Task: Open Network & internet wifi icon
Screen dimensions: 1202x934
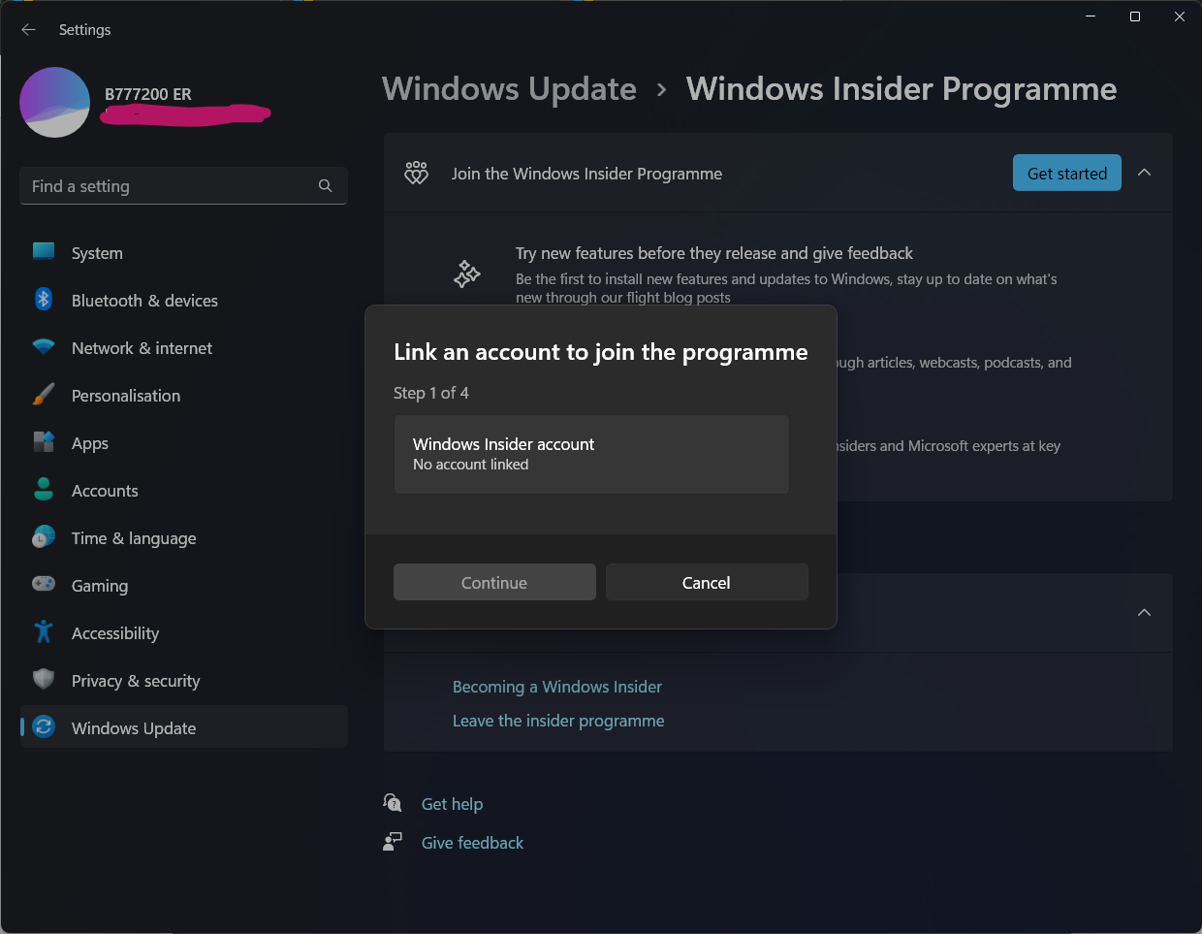Action: pos(44,347)
